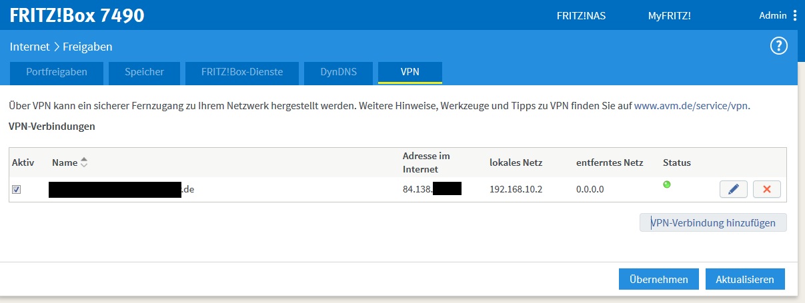The image size is (805, 303).
Task: Sort connections by Name using the sort arrows
Action: coord(84,162)
